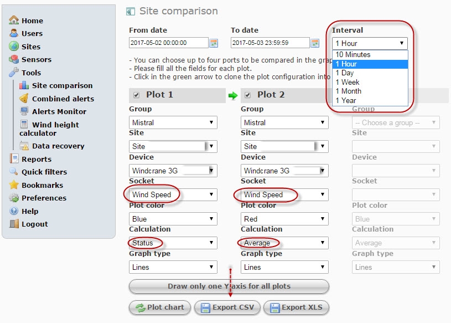
Task: Click the Bookmarks star icon
Action: point(14,185)
